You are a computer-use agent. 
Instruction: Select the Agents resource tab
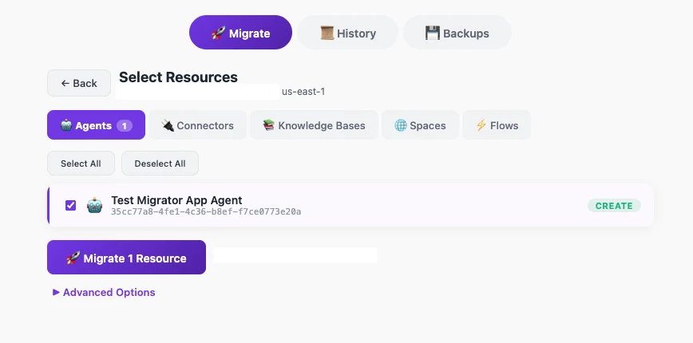[x=96, y=125]
